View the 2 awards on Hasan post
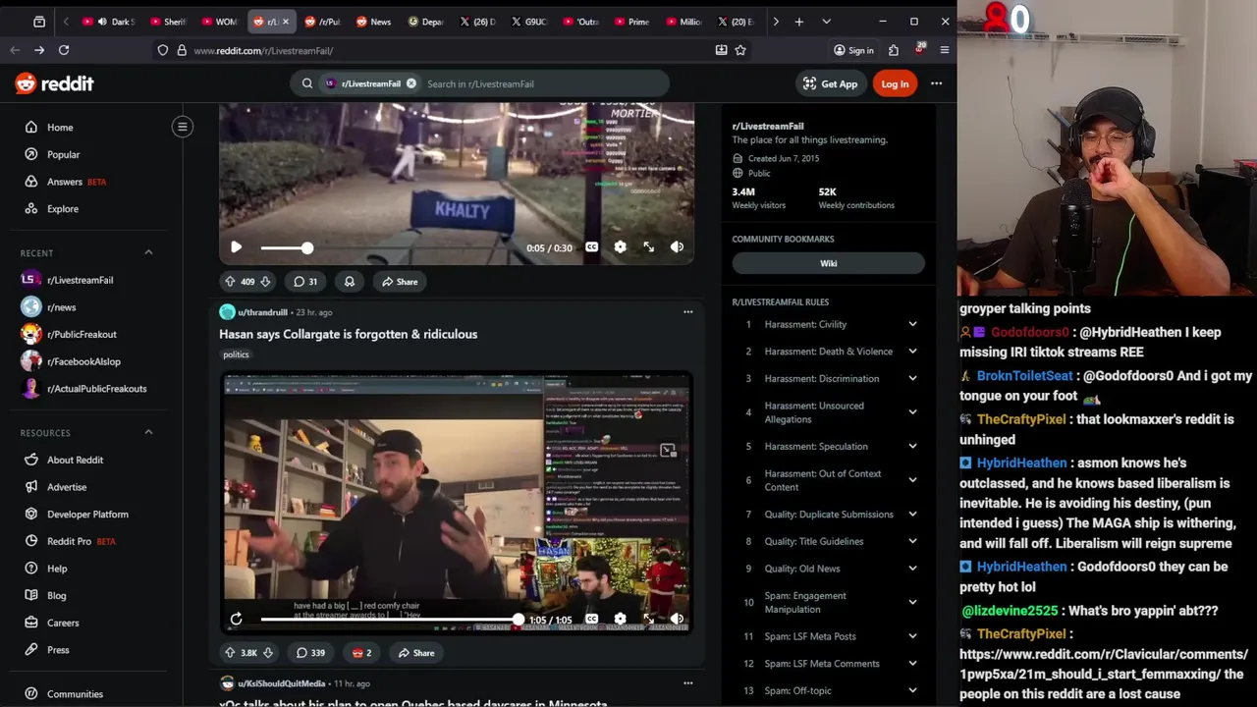Screen dimensions: 1257x707 pos(361,653)
